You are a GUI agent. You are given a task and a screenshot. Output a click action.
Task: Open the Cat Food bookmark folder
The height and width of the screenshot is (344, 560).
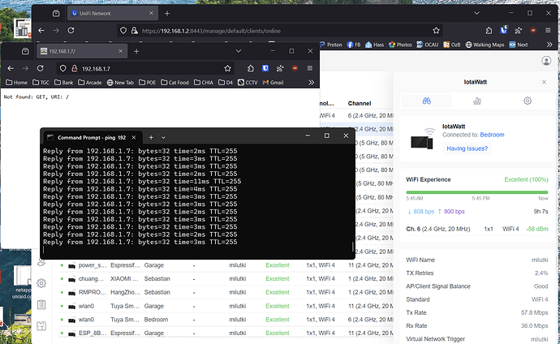(174, 83)
